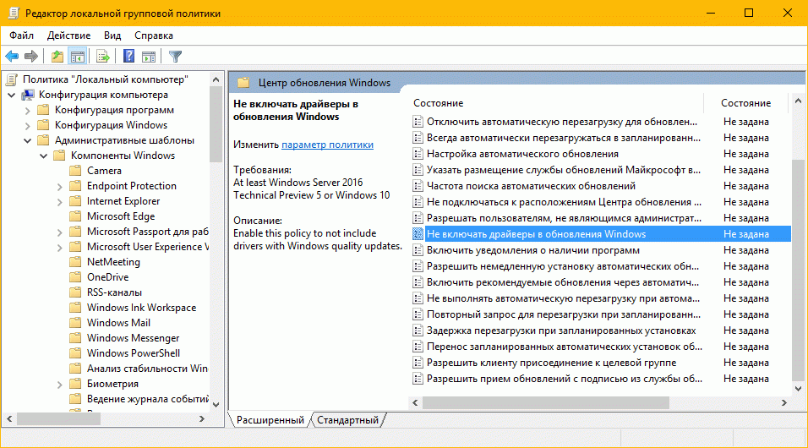The height and width of the screenshot is (448, 808).
Task: Click the Export list toolbar icon
Action: click(x=103, y=57)
